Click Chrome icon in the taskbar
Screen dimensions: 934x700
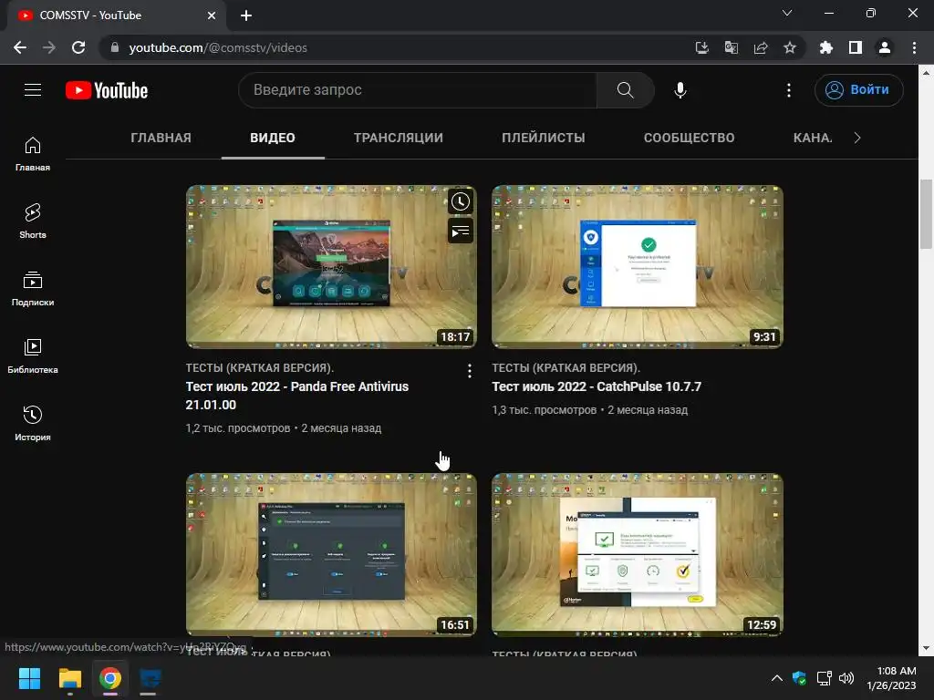[x=110, y=678]
